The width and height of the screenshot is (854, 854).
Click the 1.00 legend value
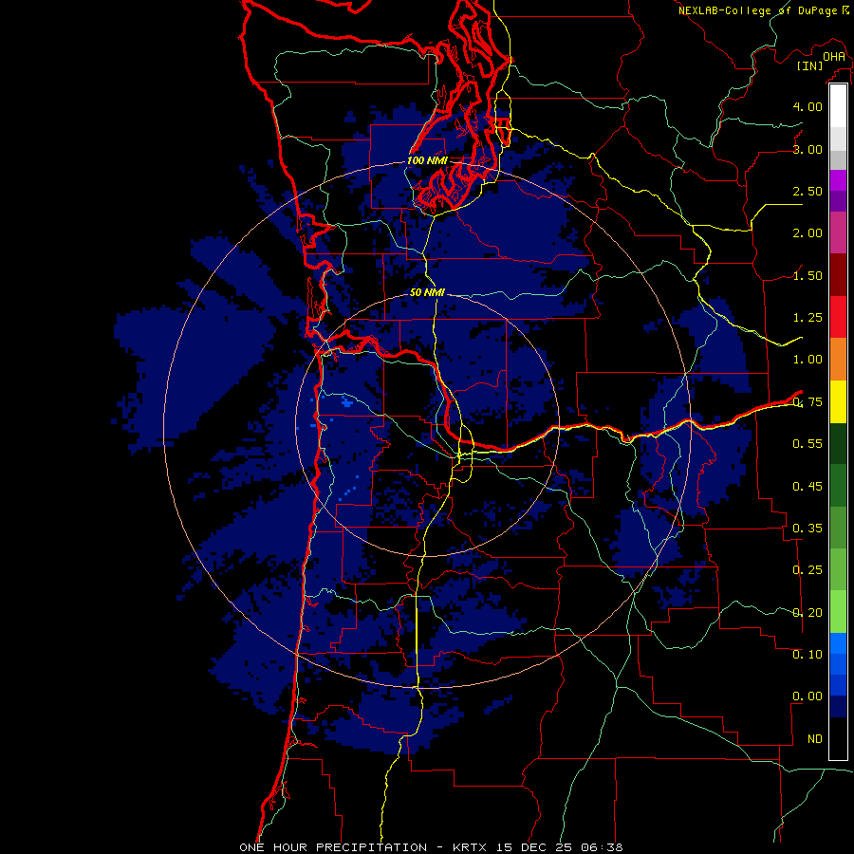pos(808,360)
